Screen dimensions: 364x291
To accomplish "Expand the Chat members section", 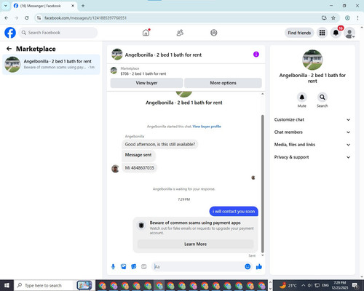I will click(x=312, y=132).
